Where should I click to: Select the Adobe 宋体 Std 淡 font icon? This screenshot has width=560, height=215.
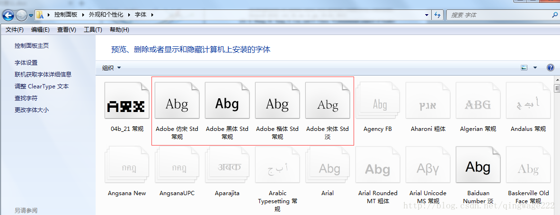point(328,101)
